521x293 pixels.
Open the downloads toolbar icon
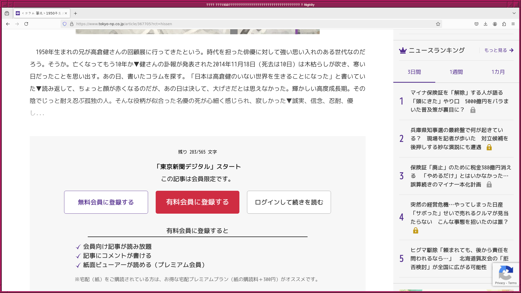coord(486,24)
